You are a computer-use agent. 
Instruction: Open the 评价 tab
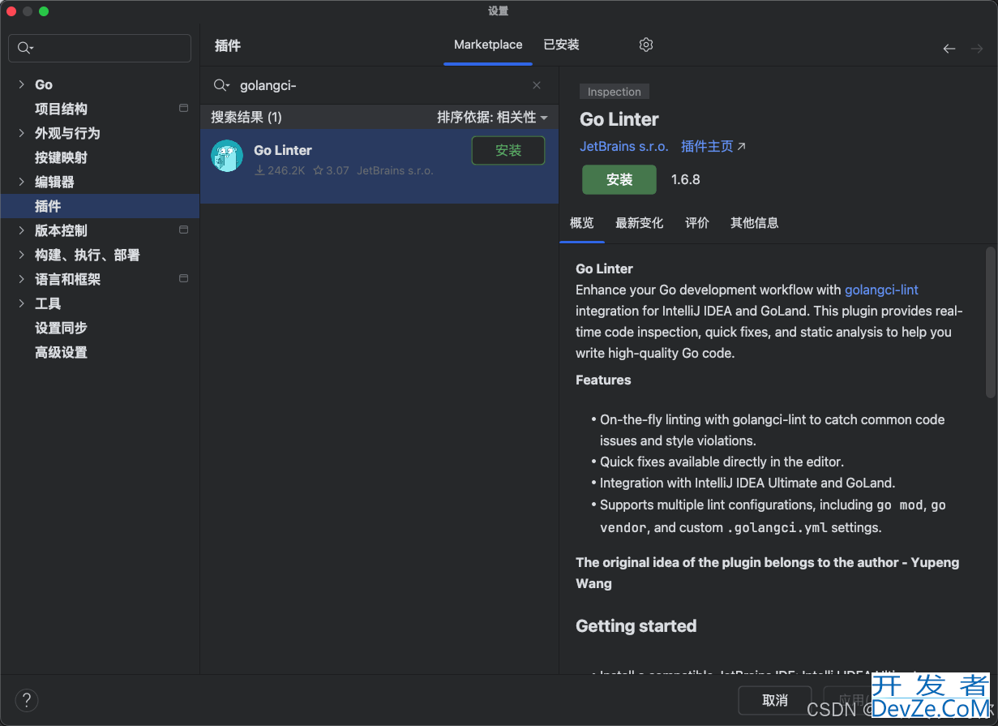[x=697, y=223]
